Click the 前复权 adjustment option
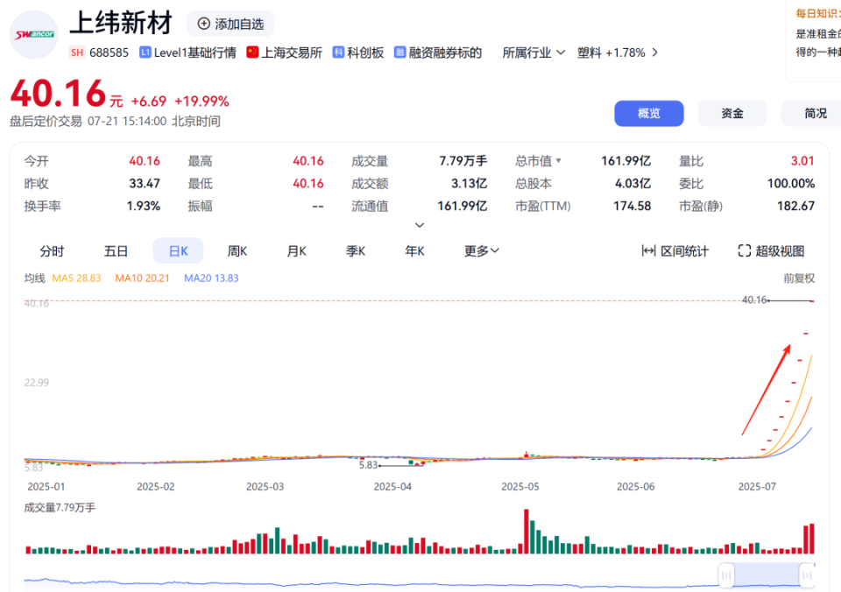Image resolution: width=841 pixels, height=592 pixels. tap(799, 278)
